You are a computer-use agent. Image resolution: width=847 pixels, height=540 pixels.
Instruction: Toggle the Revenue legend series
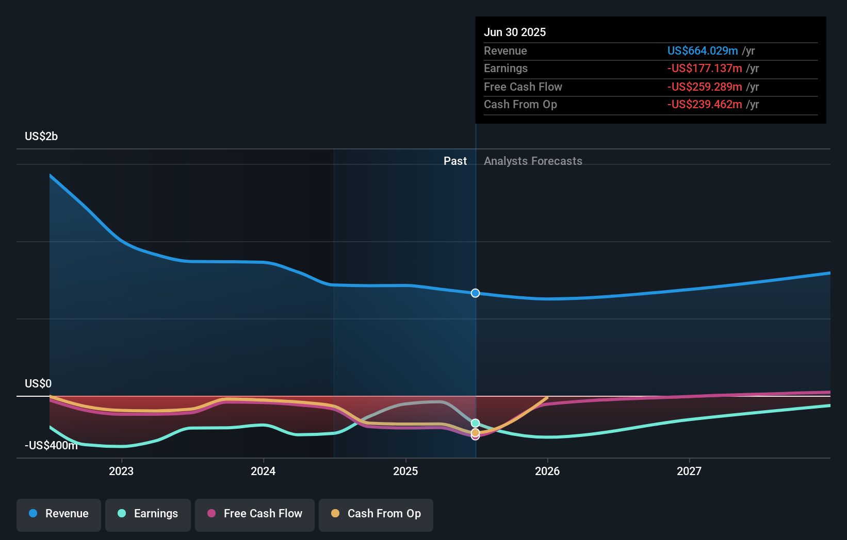point(59,514)
